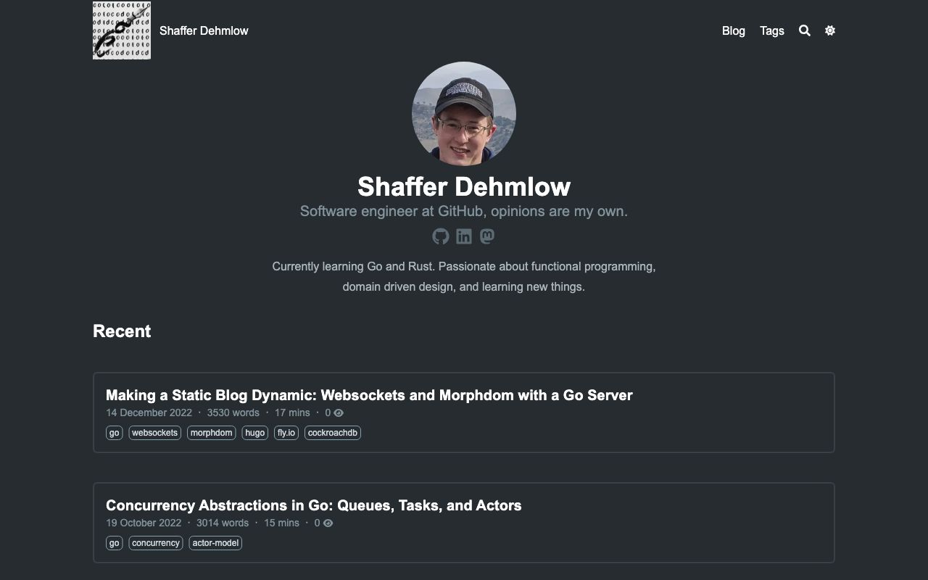Viewport: 928px width, 580px height.
Task: Open the GitHub profile icon
Action: [x=441, y=236]
